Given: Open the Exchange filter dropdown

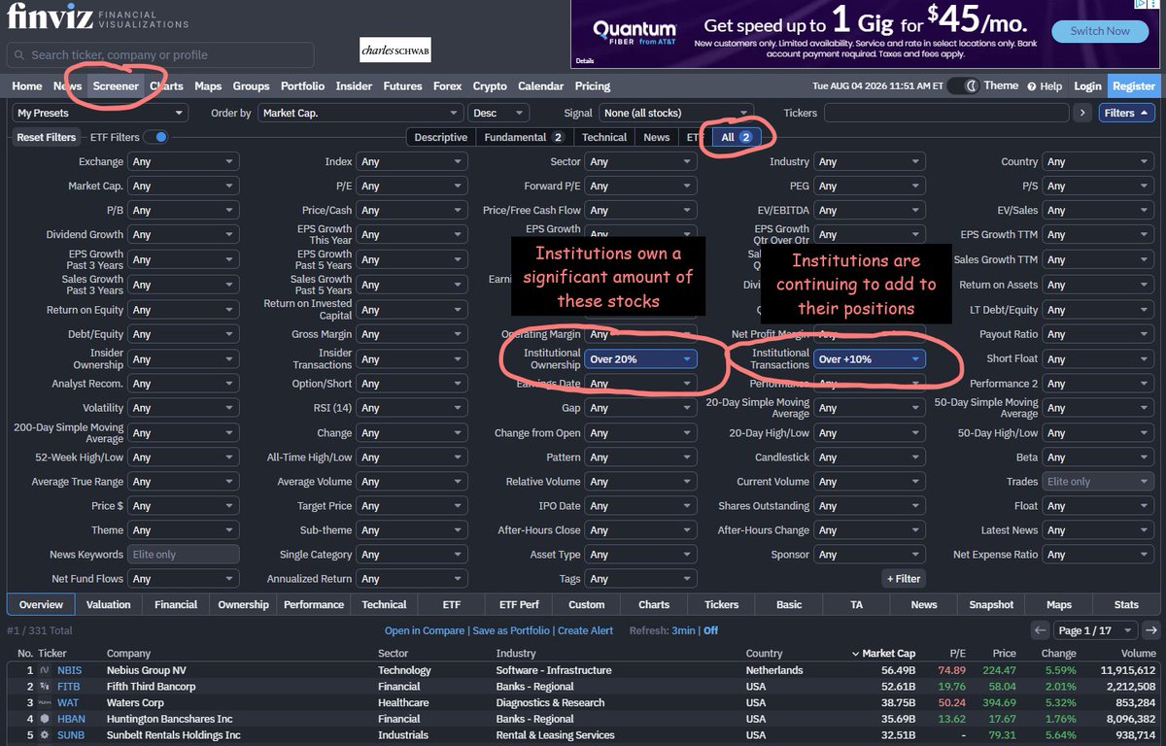Looking at the screenshot, I should (x=184, y=162).
